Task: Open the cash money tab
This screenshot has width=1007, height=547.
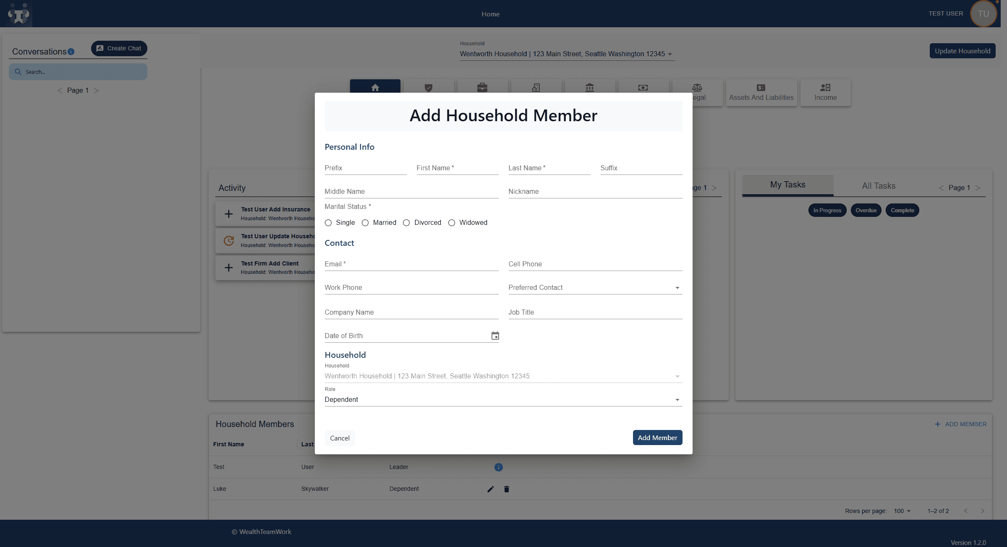Action: [x=643, y=87]
